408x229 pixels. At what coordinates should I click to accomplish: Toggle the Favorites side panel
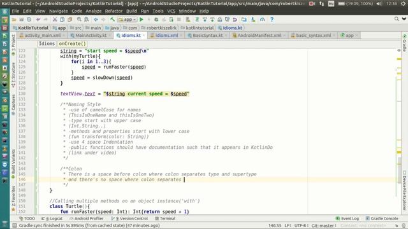pos(13,198)
